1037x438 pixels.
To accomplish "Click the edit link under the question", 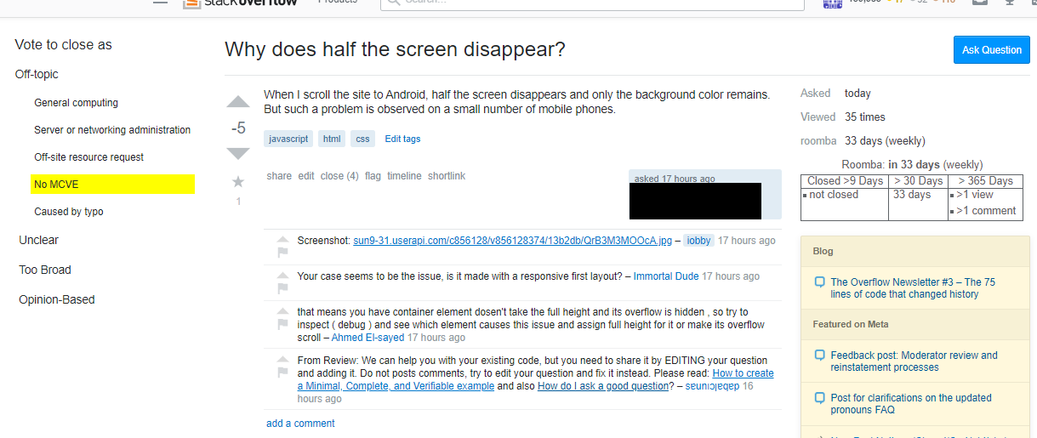I will point(306,176).
